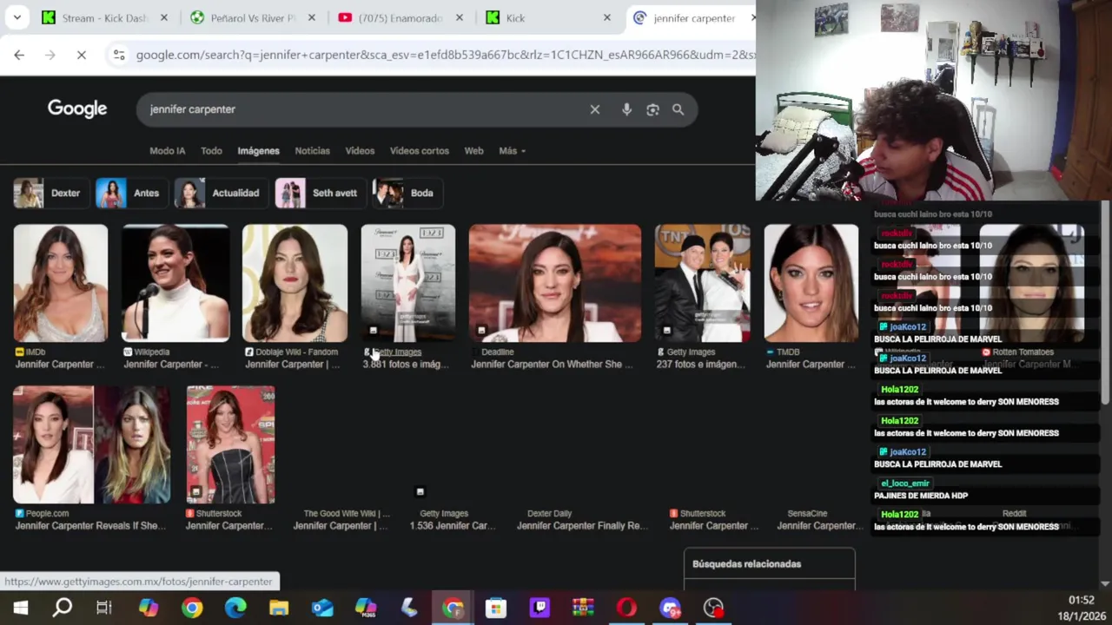Close the YouTube Enamorado tab
The image size is (1112, 625).
tap(460, 17)
